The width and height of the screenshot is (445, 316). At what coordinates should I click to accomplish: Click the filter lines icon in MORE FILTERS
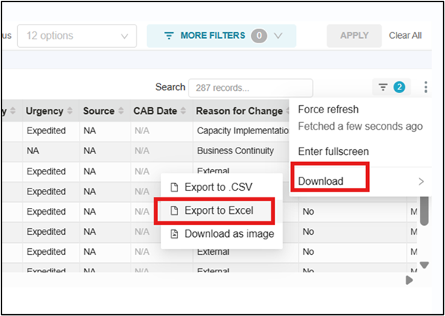[169, 36]
